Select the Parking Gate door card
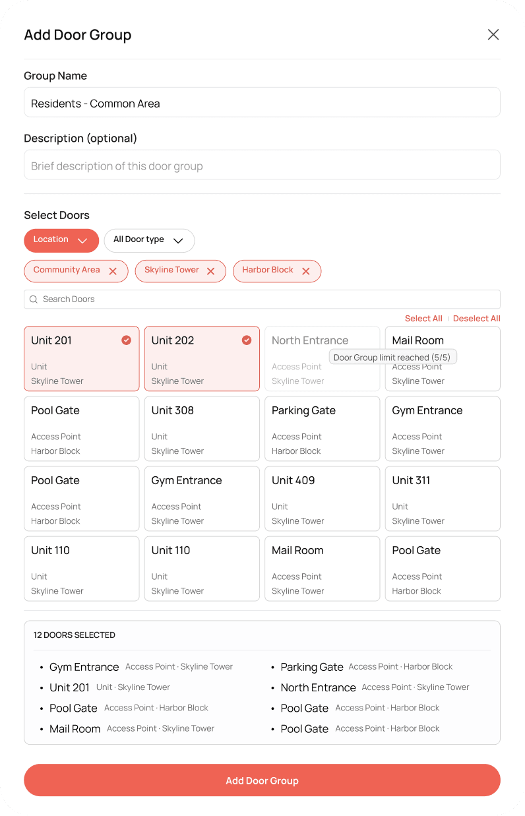Image resolution: width=525 pixels, height=816 pixels. [323, 429]
